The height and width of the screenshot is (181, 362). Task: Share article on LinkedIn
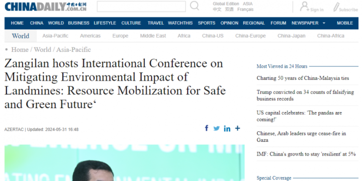click(x=227, y=128)
